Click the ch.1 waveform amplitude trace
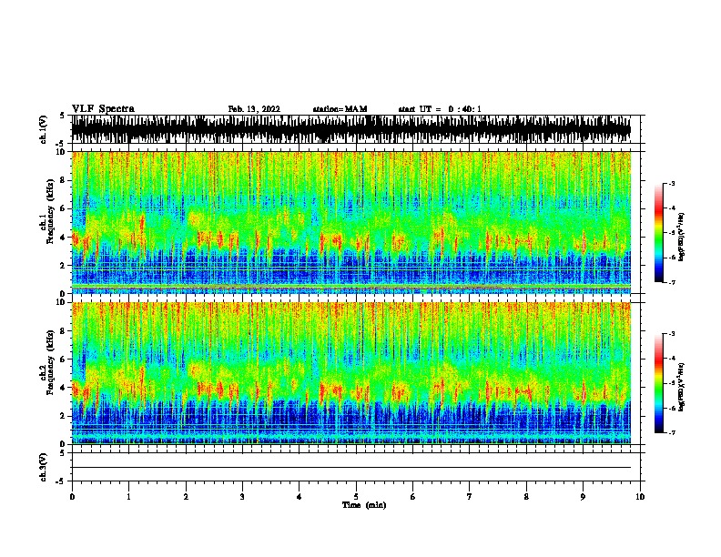This screenshot has height=557, width=721. point(351,129)
